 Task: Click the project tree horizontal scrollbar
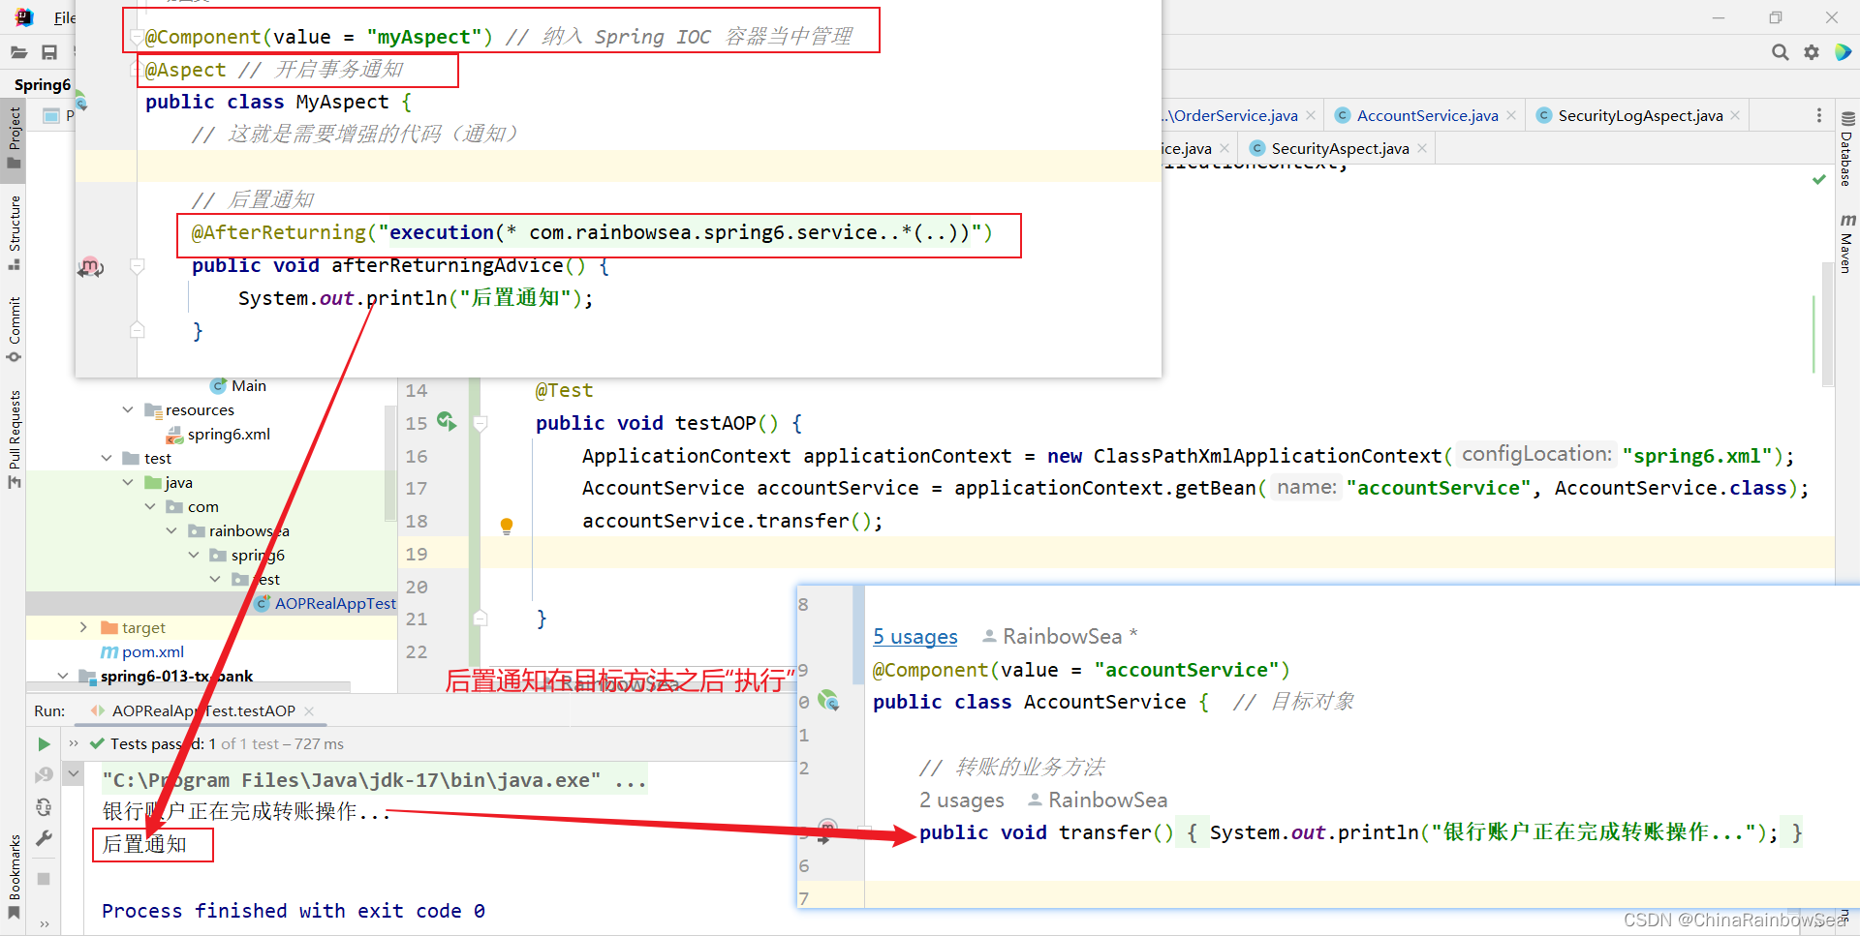(189, 687)
